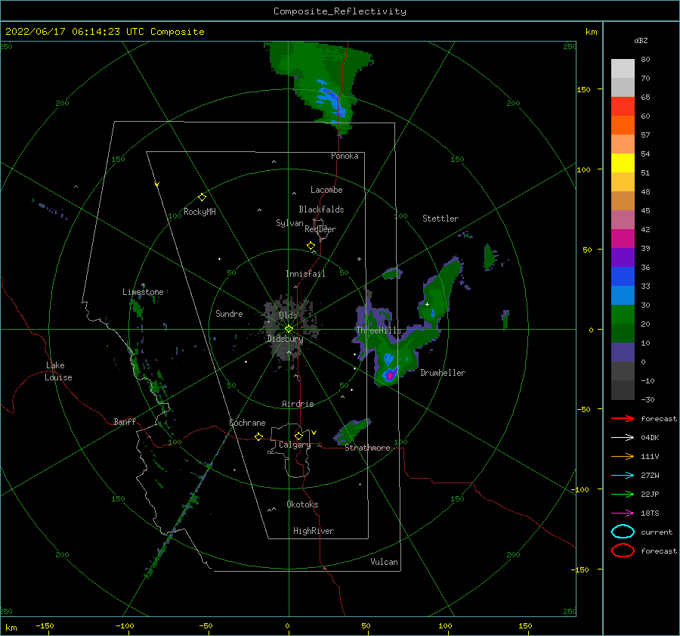Click the 39 dBZ magenta color swatch

tap(623, 238)
